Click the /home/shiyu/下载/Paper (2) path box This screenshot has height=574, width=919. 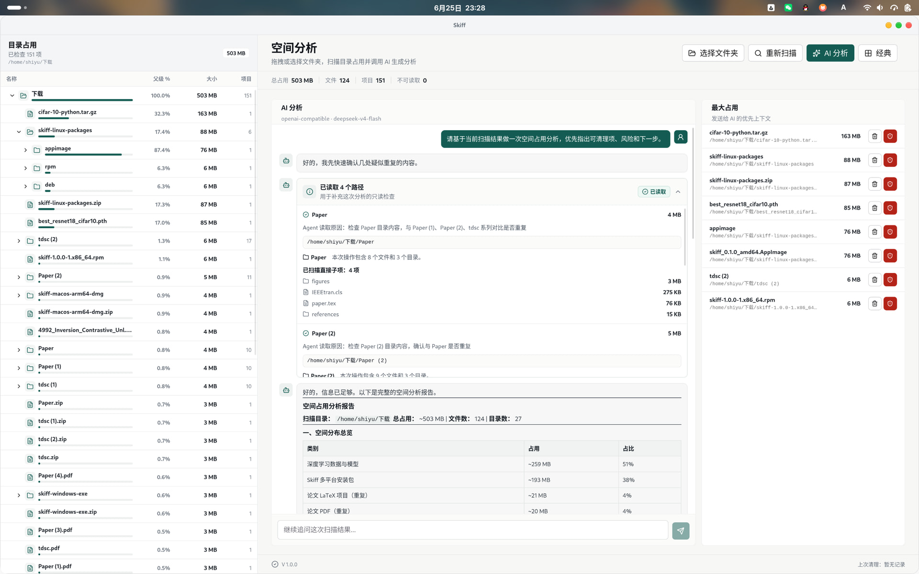[492, 361]
